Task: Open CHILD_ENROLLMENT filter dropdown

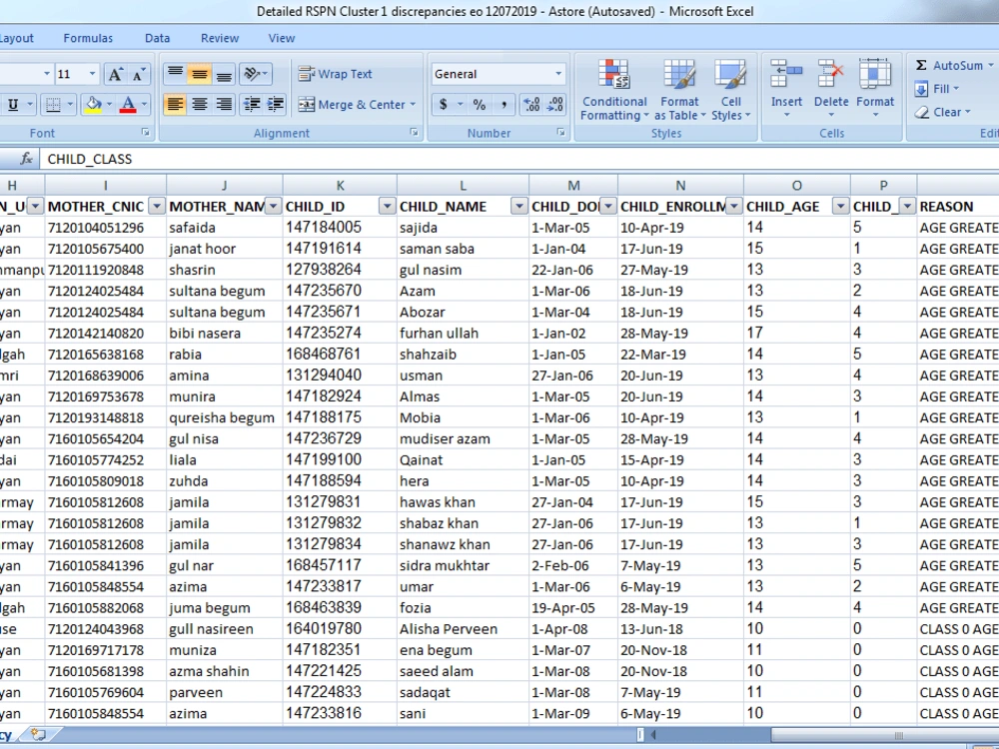Action: [x=734, y=206]
